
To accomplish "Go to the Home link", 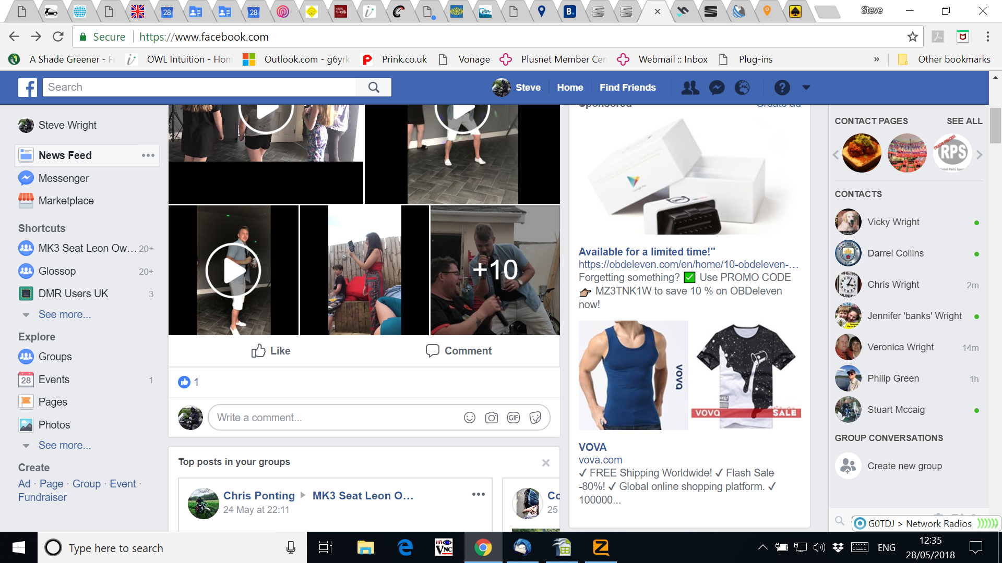I will pyautogui.click(x=570, y=88).
